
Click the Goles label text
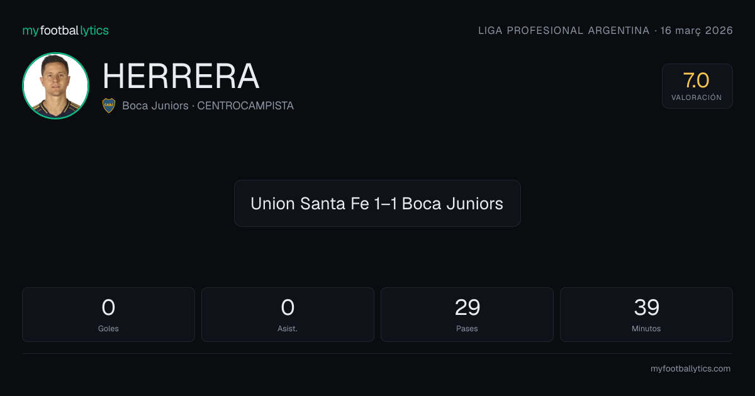click(108, 329)
